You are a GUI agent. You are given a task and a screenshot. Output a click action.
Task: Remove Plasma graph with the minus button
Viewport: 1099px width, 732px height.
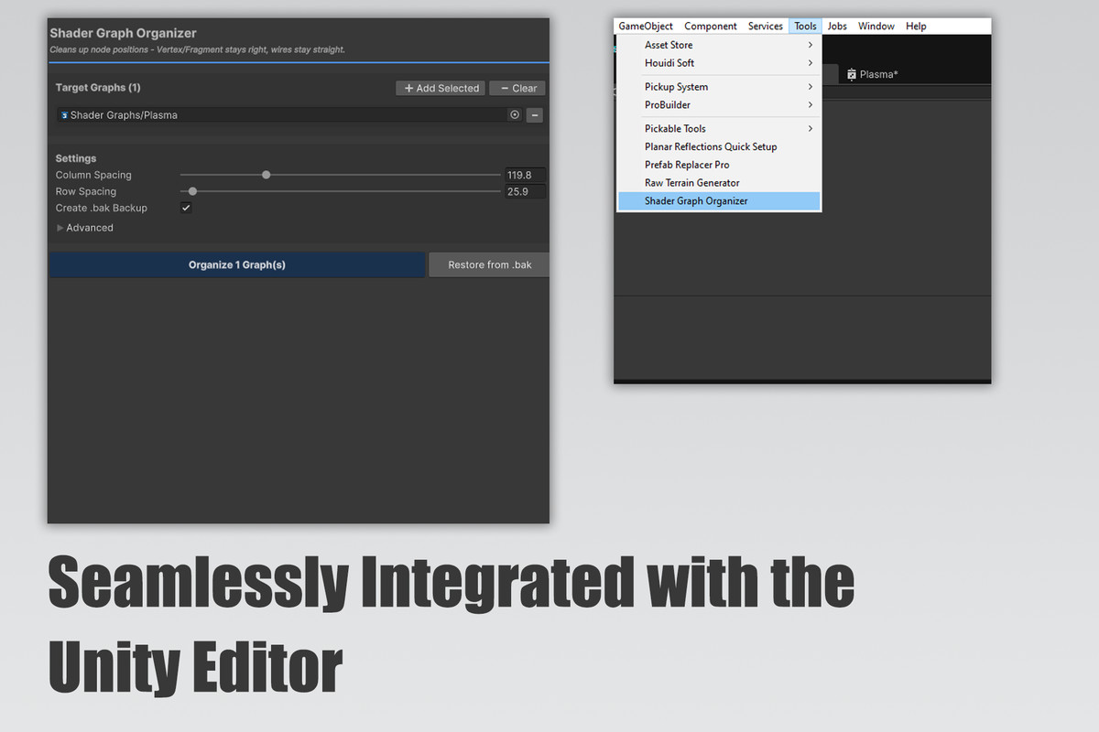tap(535, 115)
